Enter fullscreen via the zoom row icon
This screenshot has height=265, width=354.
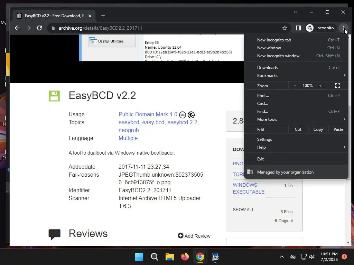tap(337, 86)
